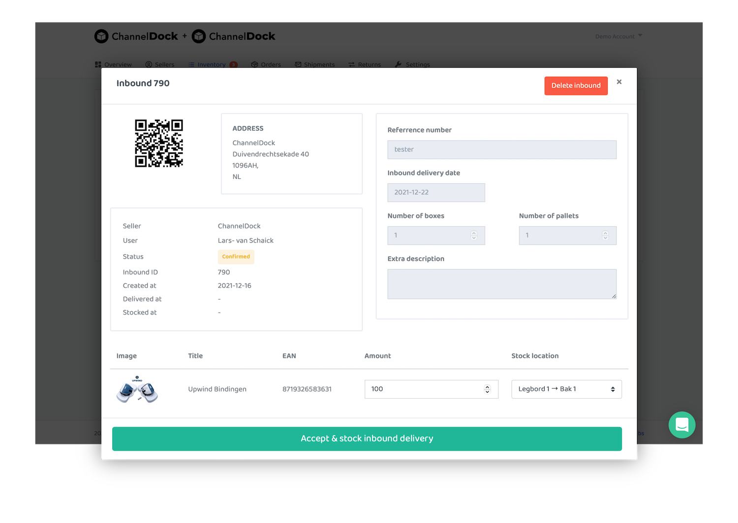Open the Stock location dropdown Legbord 1
This screenshot has height=523, width=738.
coord(566,389)
